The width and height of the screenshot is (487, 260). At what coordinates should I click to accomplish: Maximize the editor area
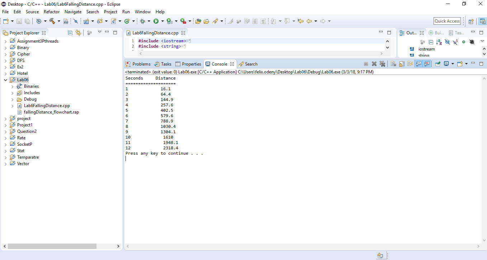(x=389, y=32)
